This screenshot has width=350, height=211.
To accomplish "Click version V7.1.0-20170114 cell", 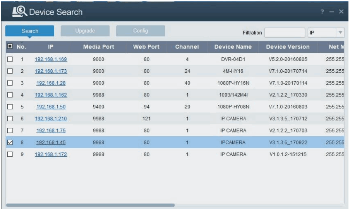I will (x=288, y=83).
